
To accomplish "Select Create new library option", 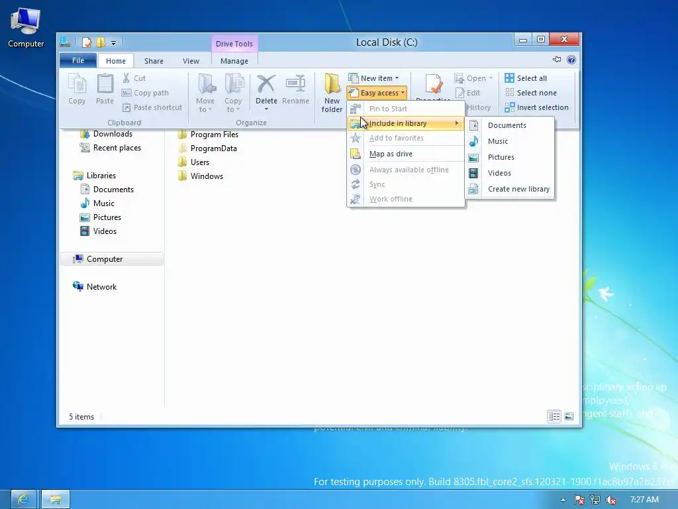I will tap(509, 189).
